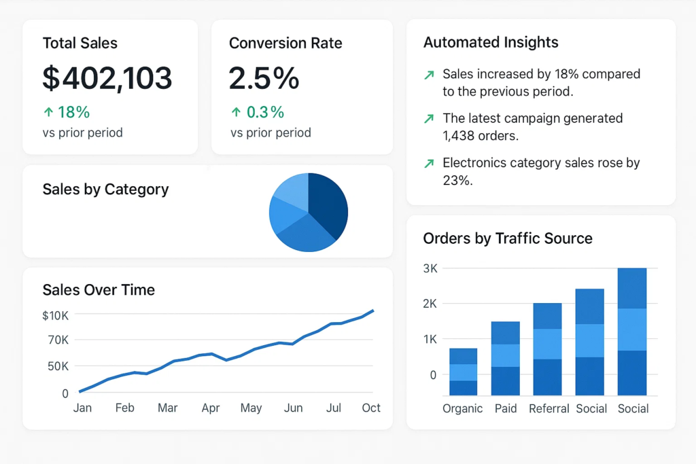Screen dimensions: 696x464
Task: Click the green up arrow beside 18% in Total Sales
Action: coord(48,113)
